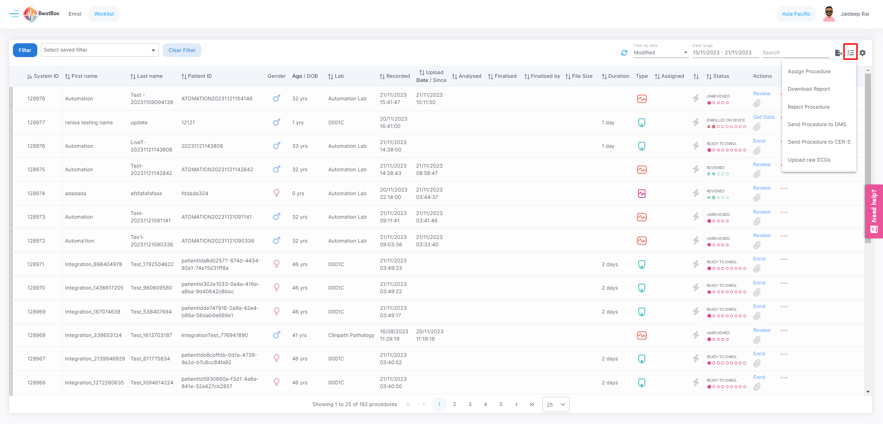Select Assign Procedure from the menu

(809, 72)
